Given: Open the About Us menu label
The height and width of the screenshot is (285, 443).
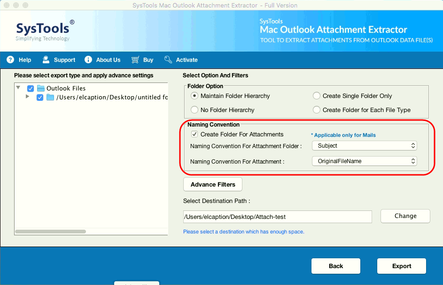Looking at the screenshot, I should pos(108,60).
